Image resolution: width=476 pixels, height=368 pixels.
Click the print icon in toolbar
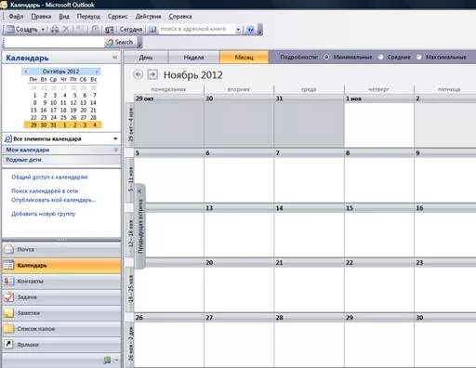pos(55,30)
